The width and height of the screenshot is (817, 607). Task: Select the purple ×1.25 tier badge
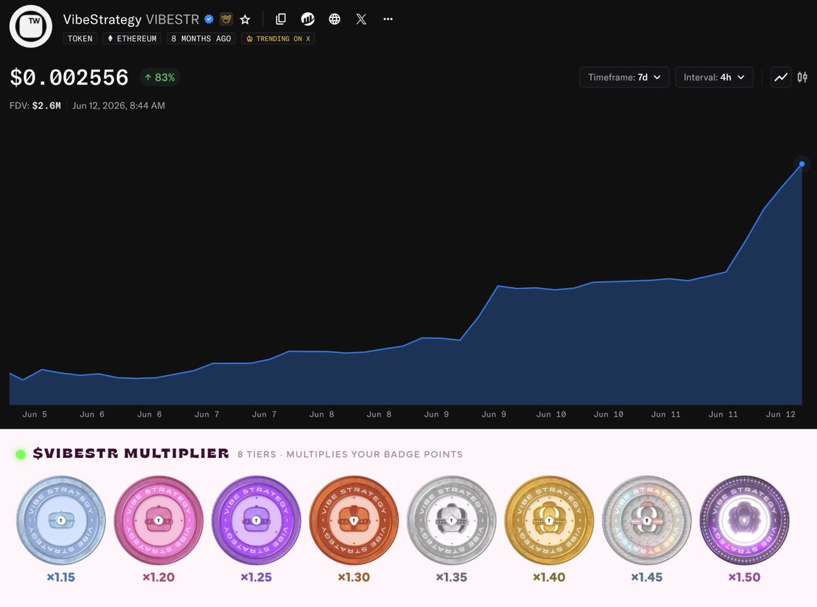(x=257, y=519)
